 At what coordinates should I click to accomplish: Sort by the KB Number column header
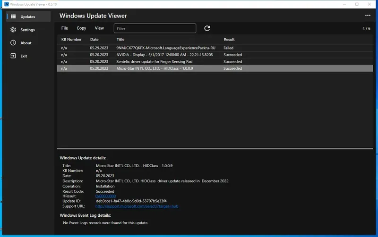[x=71, y=40]
